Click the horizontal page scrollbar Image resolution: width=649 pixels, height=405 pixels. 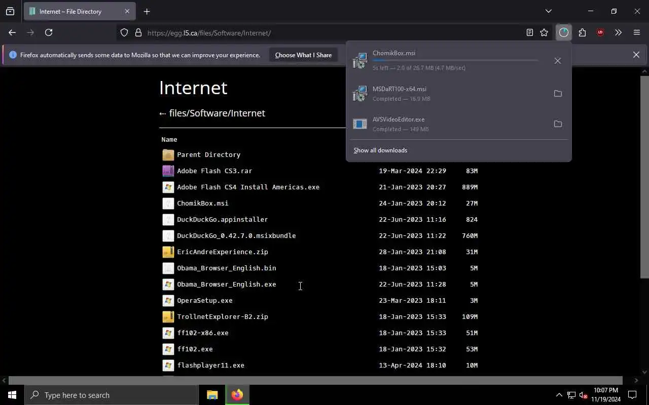315,380
